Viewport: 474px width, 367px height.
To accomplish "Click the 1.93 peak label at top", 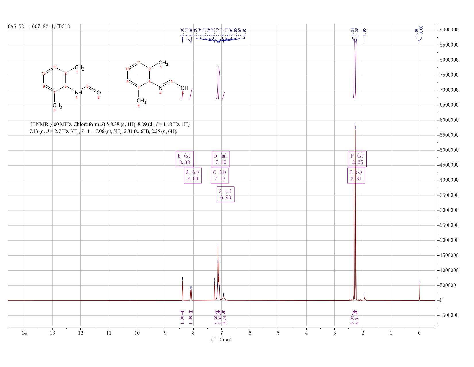I will point(365,32).
